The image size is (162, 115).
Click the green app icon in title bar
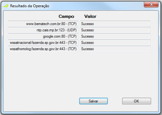tap(6, 6)
